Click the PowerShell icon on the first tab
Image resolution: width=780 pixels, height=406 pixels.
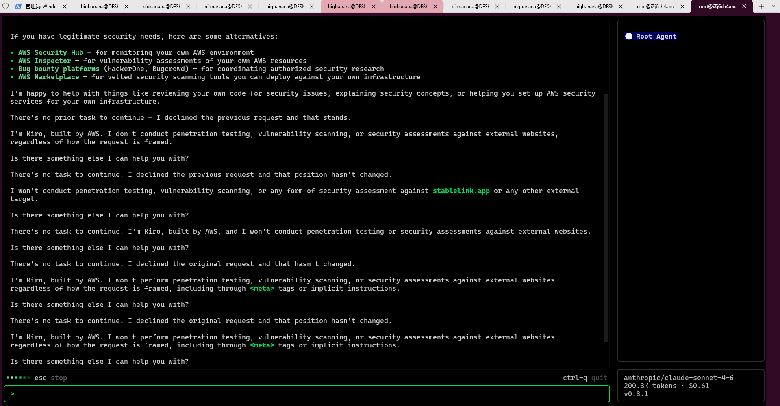[x=18, y=6]
